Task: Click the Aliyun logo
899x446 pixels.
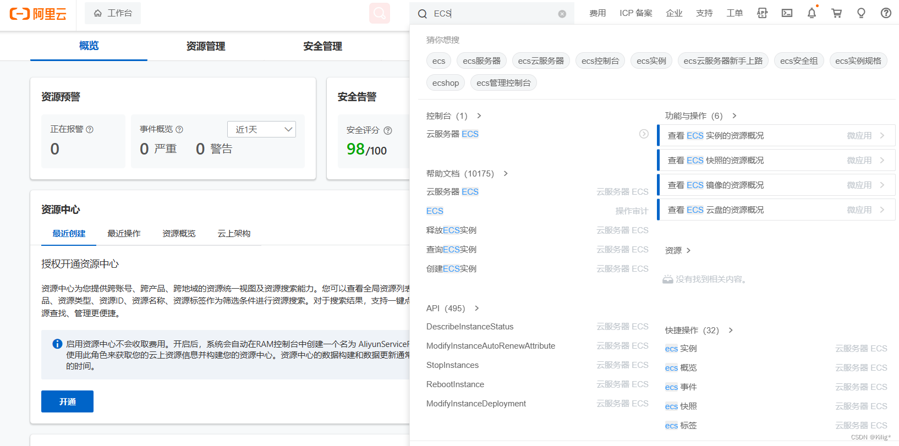Action: pyautogui.click(x=38, y=14)
